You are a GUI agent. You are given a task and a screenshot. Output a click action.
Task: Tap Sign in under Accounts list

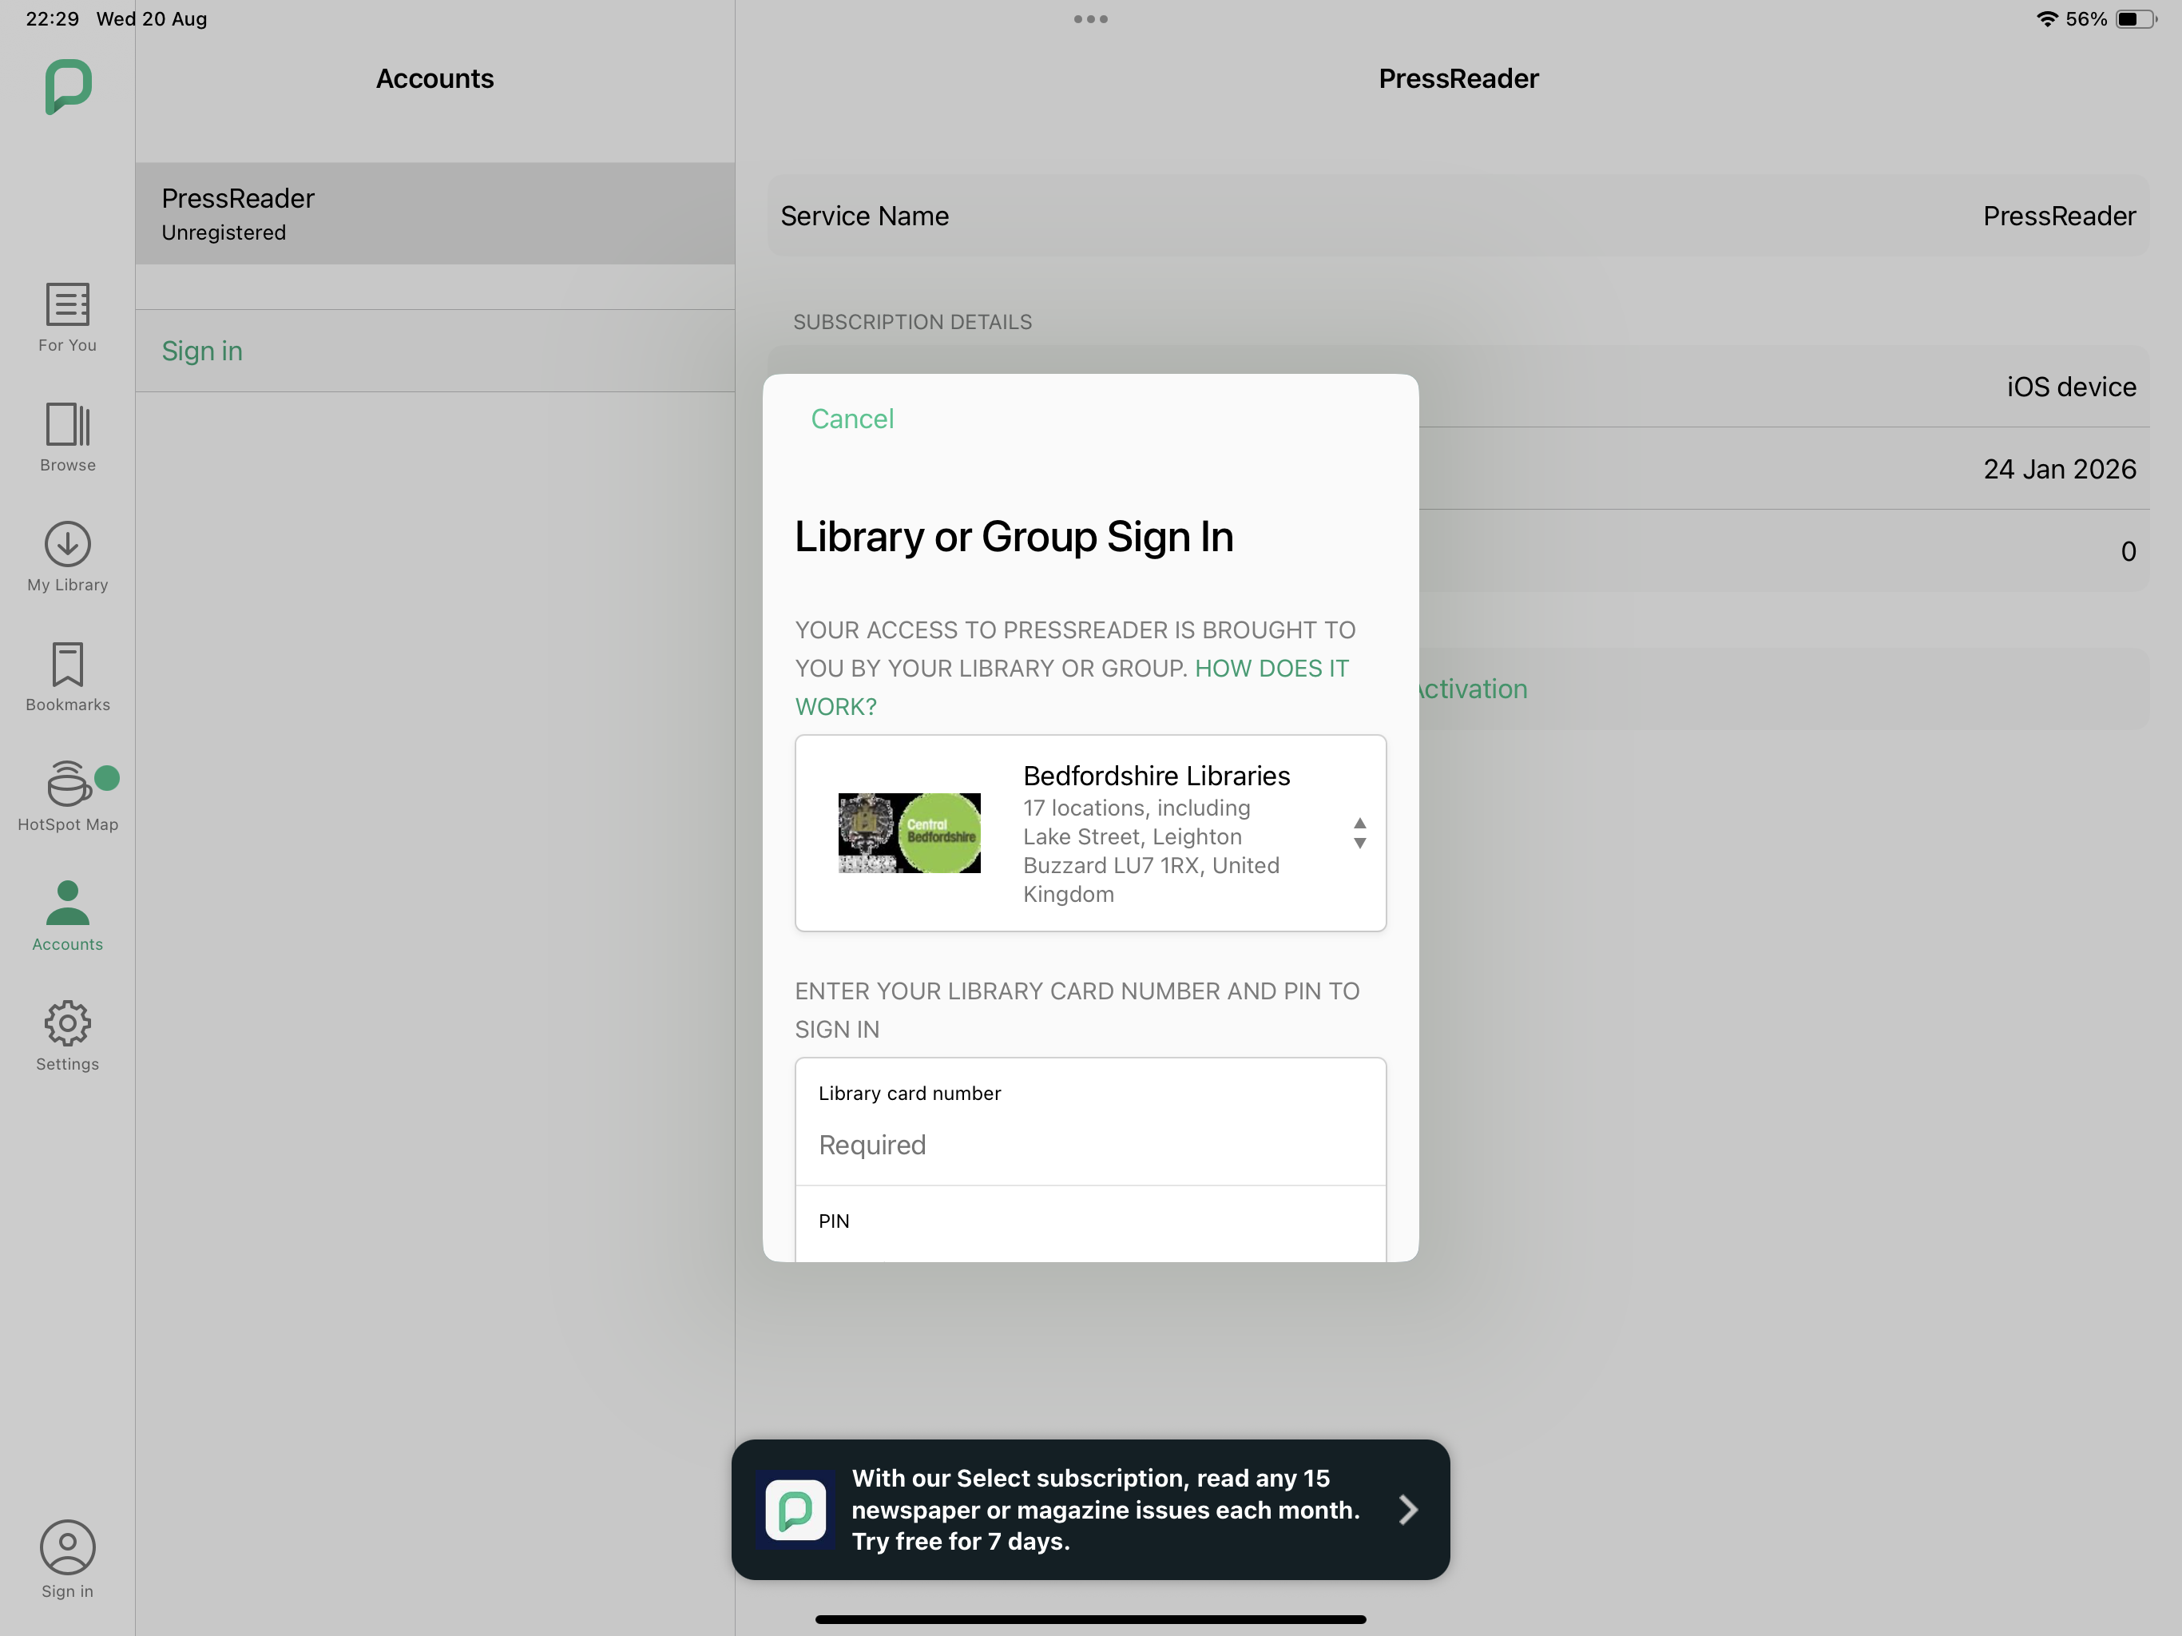click(202, 351)
